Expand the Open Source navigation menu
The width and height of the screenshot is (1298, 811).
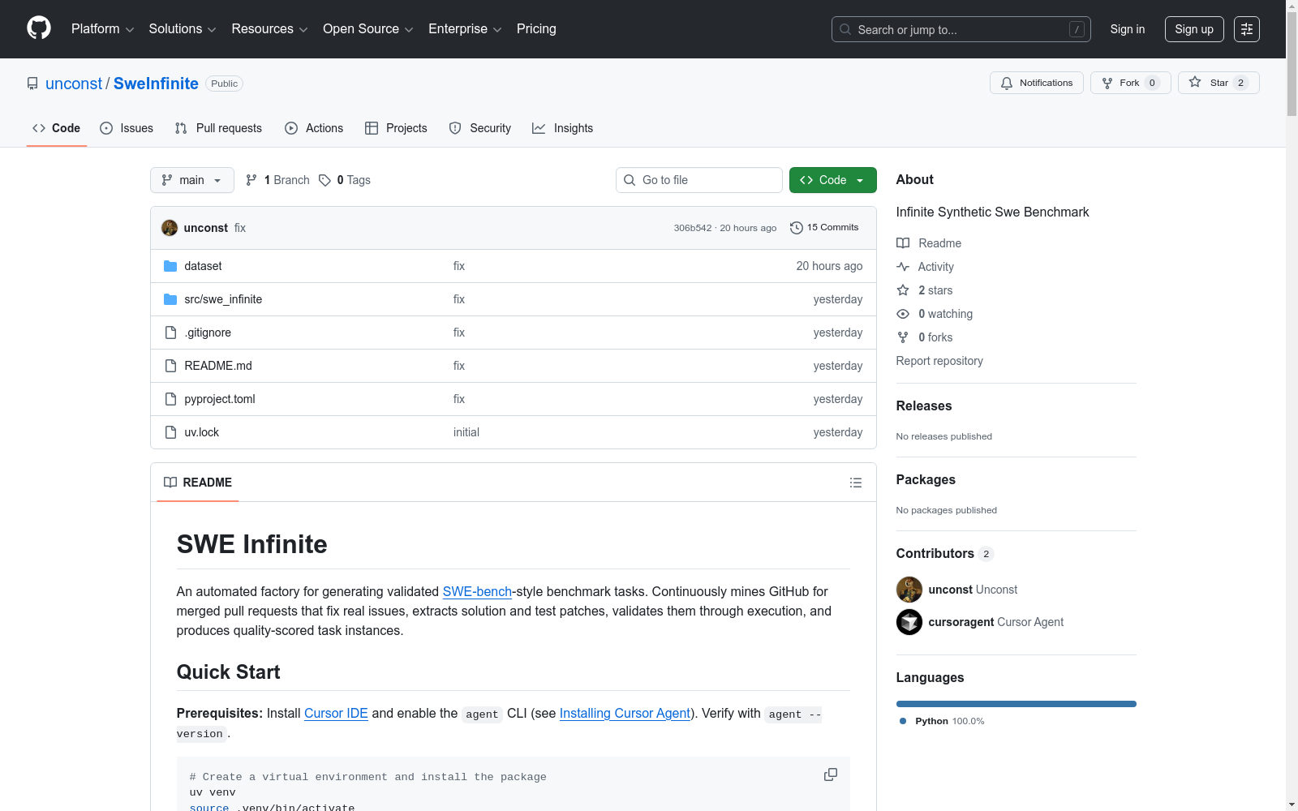368,29
